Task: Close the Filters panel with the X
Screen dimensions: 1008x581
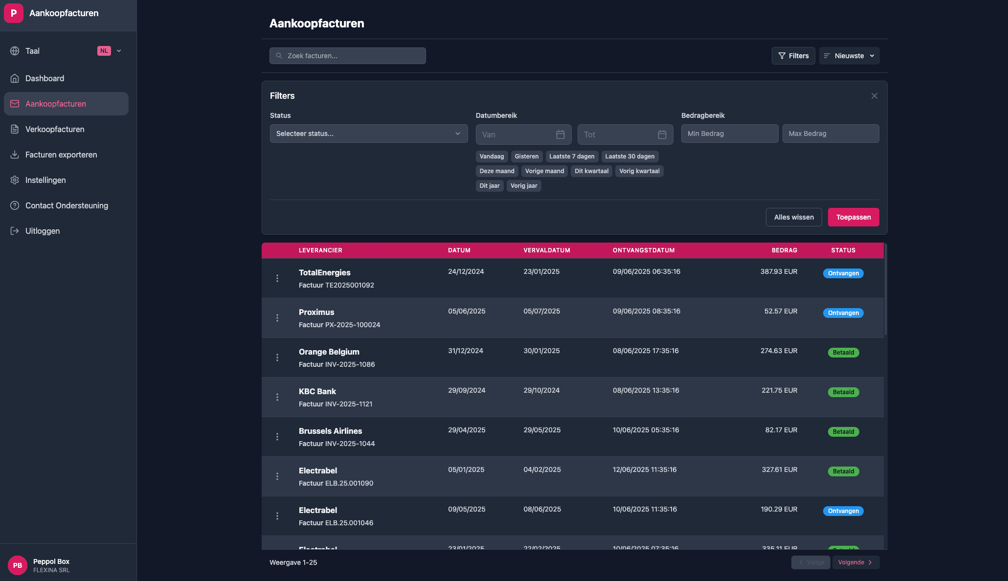Action: pyautogui.click(x=874, y=96)
